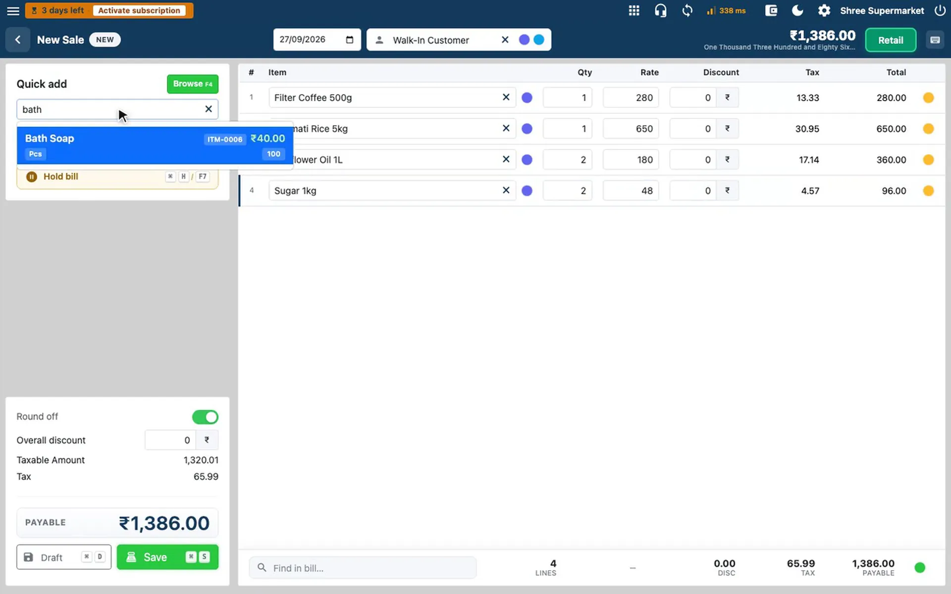Click purple dot next to customer field
951x594 pixels.
(524, 40)
